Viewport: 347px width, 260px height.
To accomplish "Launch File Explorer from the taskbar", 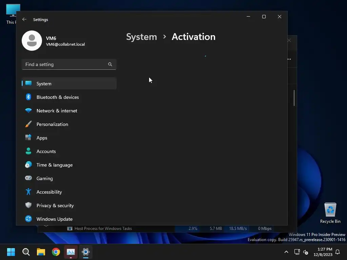I will coord(41,252).
